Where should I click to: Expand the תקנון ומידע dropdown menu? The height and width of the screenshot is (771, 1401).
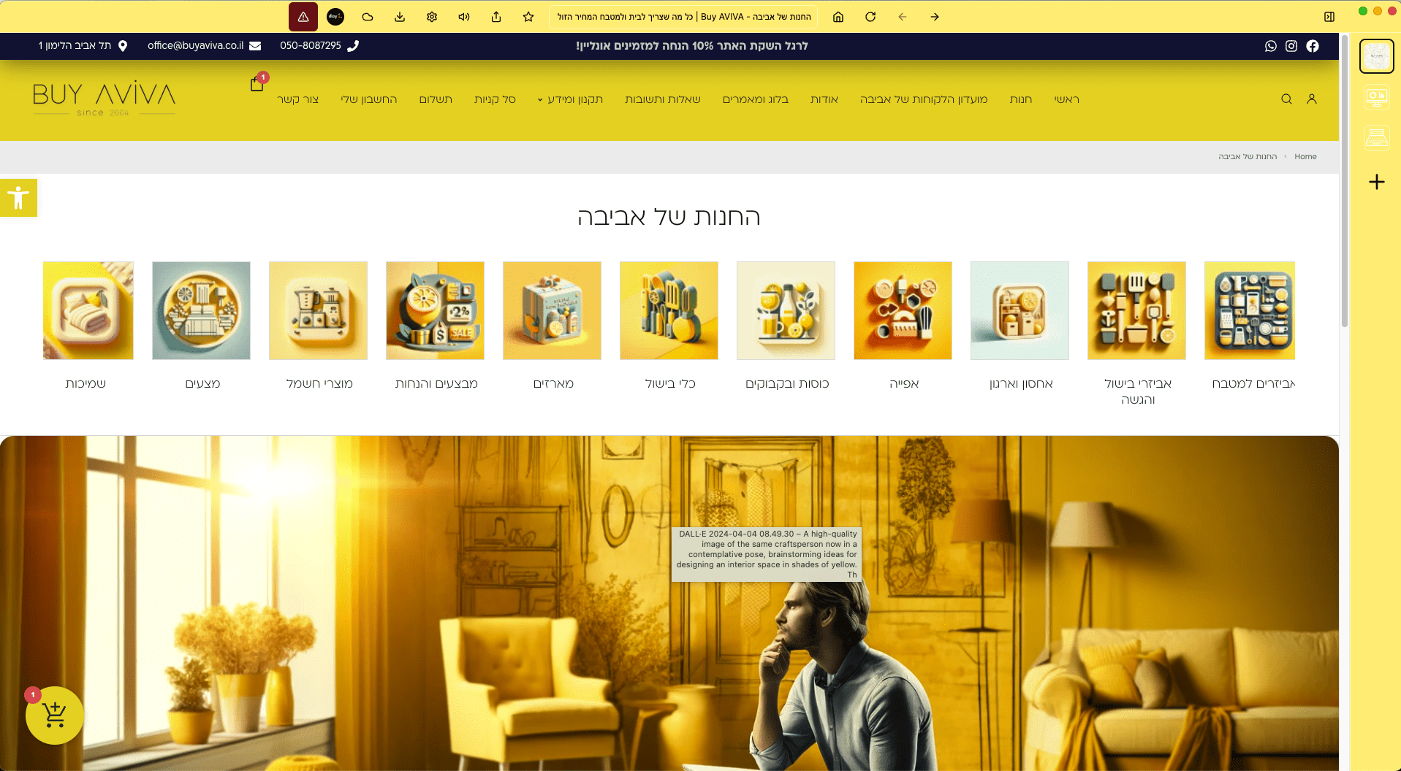(570, 99)
